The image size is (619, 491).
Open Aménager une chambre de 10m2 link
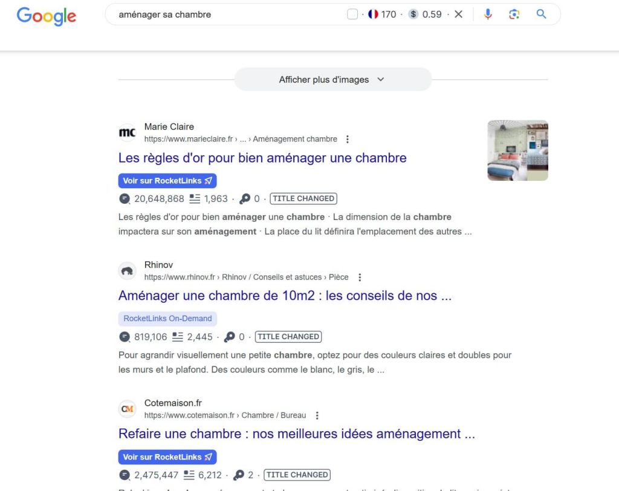pos(285,296)
